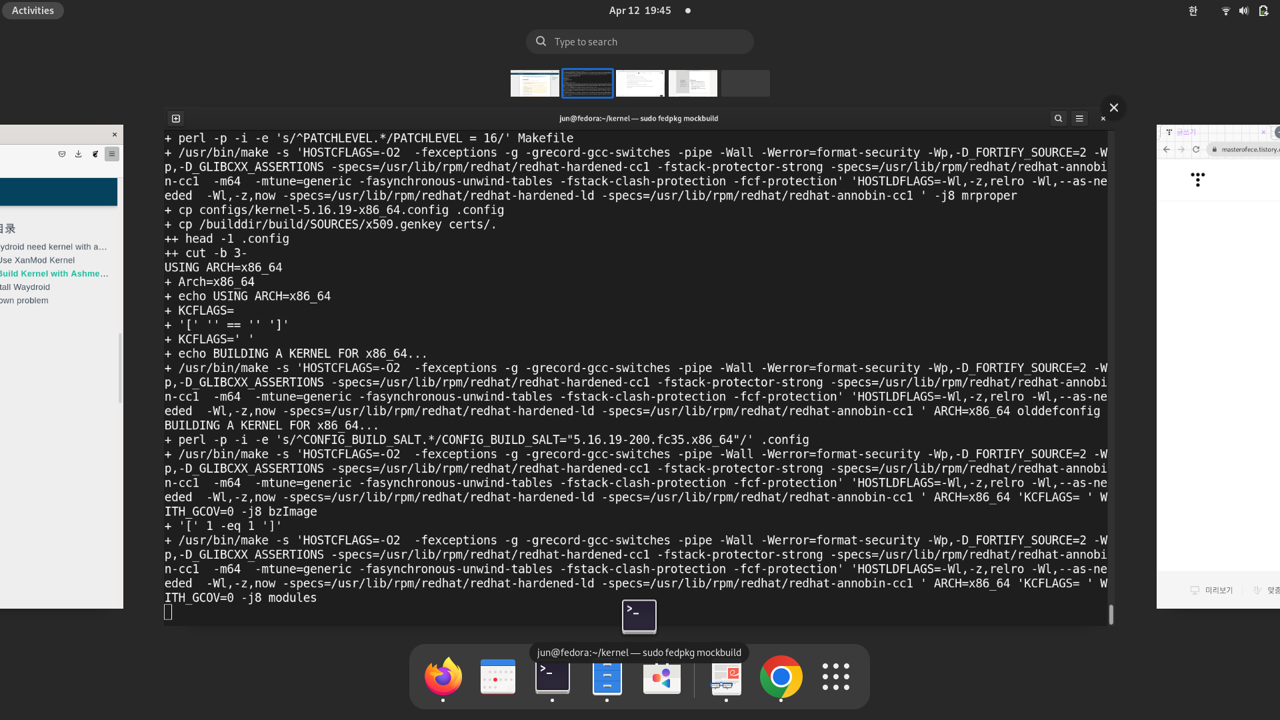This screenshot has width=1280, height=720.
Task: Open the Files app from the dock
Action: [607, 677]
